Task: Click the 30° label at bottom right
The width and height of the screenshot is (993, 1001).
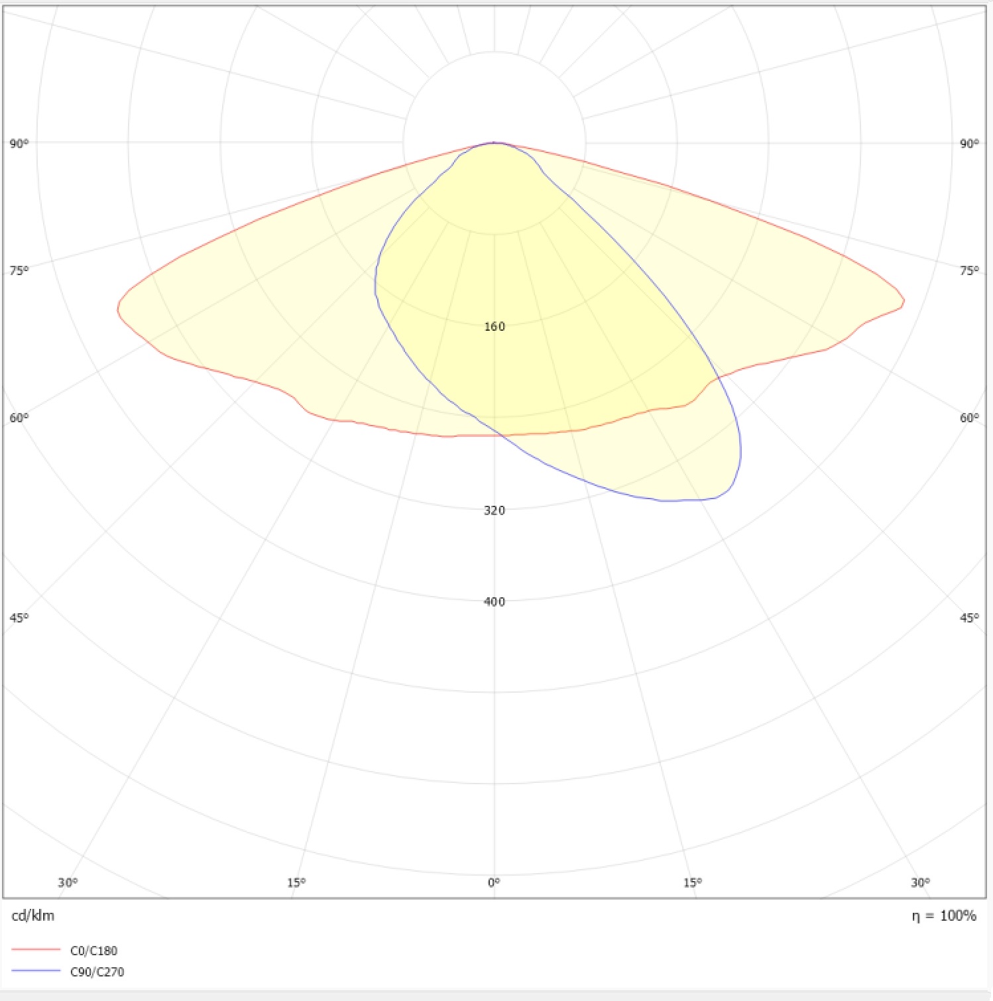Action: (x=920, y=882)
